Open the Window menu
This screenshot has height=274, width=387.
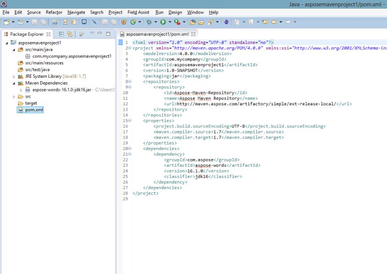195,13
